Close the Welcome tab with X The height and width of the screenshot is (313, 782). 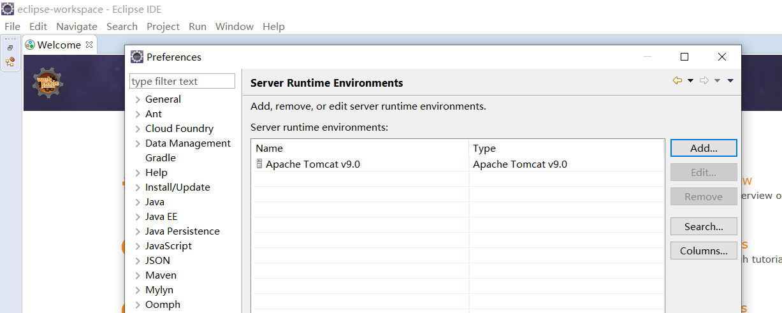89,45
